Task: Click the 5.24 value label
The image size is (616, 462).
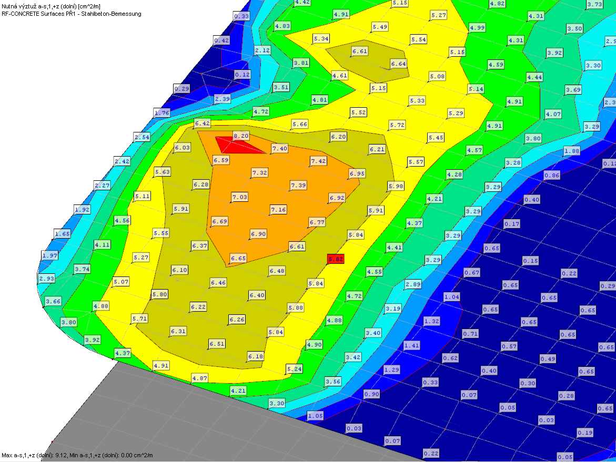Action: point(294,369)
